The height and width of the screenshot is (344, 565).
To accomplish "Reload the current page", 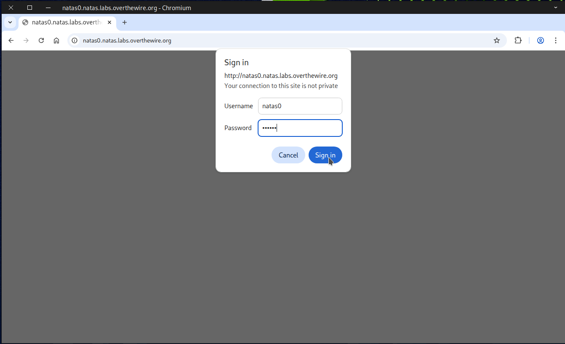I will pyautogui.click(x=41, y=40).
